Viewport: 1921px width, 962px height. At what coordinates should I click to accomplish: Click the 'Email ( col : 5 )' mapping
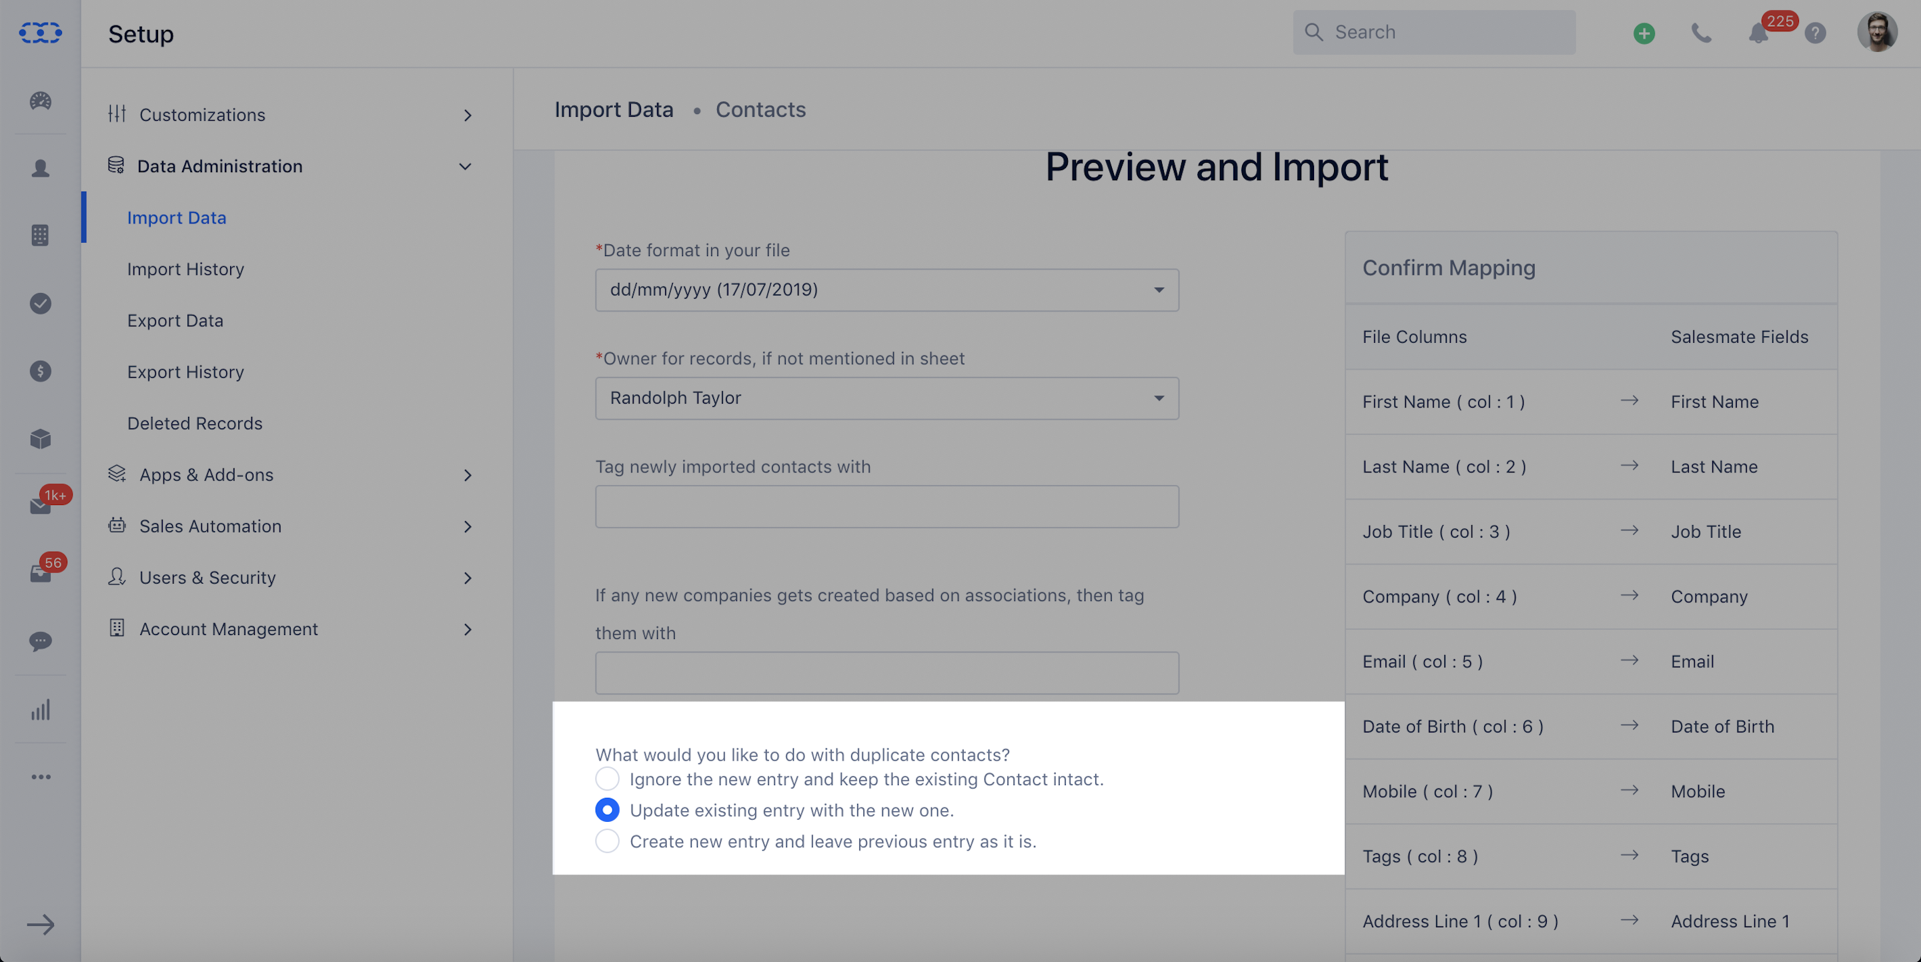point(1422,662)
